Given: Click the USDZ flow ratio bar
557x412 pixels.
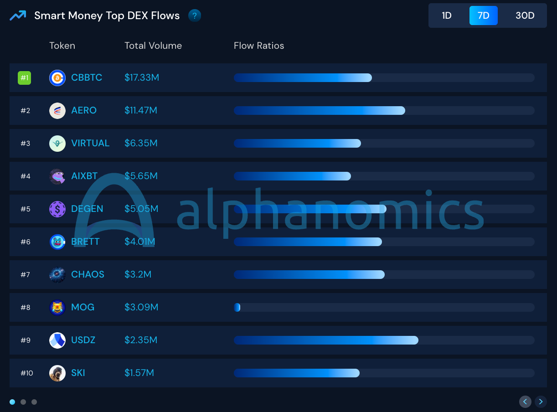Looking at the screenshot, I should pos(384,340).
